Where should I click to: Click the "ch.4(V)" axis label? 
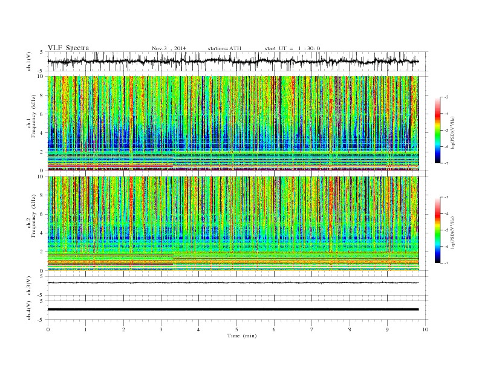(29, 310)
